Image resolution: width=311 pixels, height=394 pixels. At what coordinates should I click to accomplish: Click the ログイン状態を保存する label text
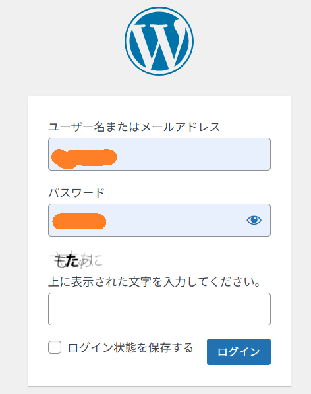coord(130,348)
